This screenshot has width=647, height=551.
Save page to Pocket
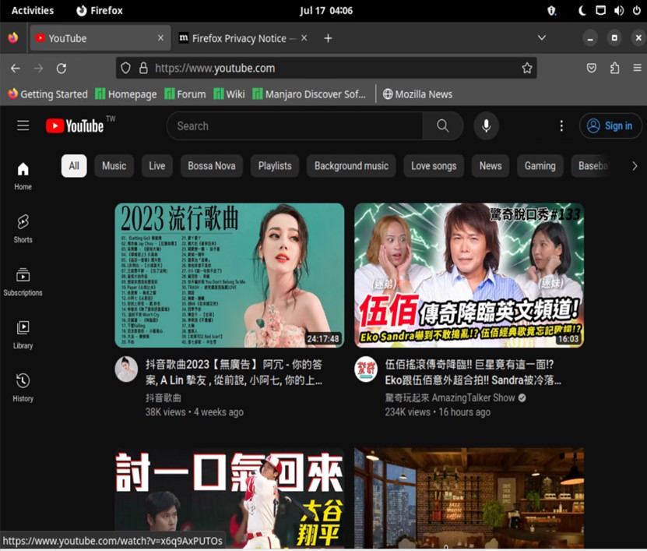click(591, 68)
